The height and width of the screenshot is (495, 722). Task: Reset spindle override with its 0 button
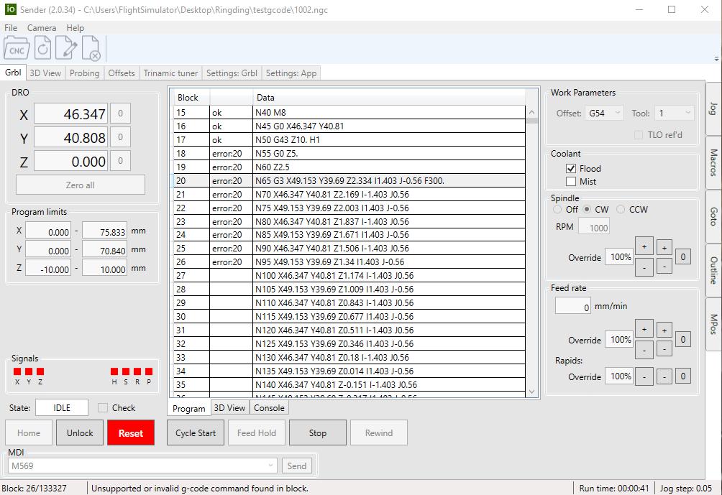[x=682, y=256]
